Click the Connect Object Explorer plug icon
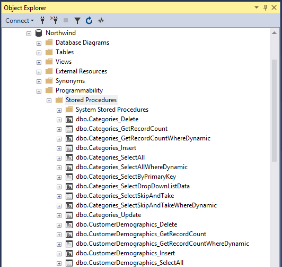 click(x=42, y=20)
